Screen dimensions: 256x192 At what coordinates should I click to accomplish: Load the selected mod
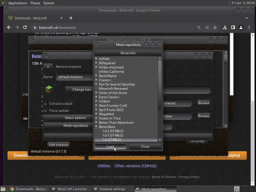tap(110, 146)
